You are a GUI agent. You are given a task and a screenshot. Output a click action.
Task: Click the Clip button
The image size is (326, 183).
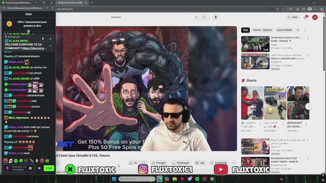pyautogui.click(x=200, y=163)
